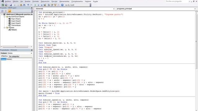Click the Cut scissors icon

15,5
